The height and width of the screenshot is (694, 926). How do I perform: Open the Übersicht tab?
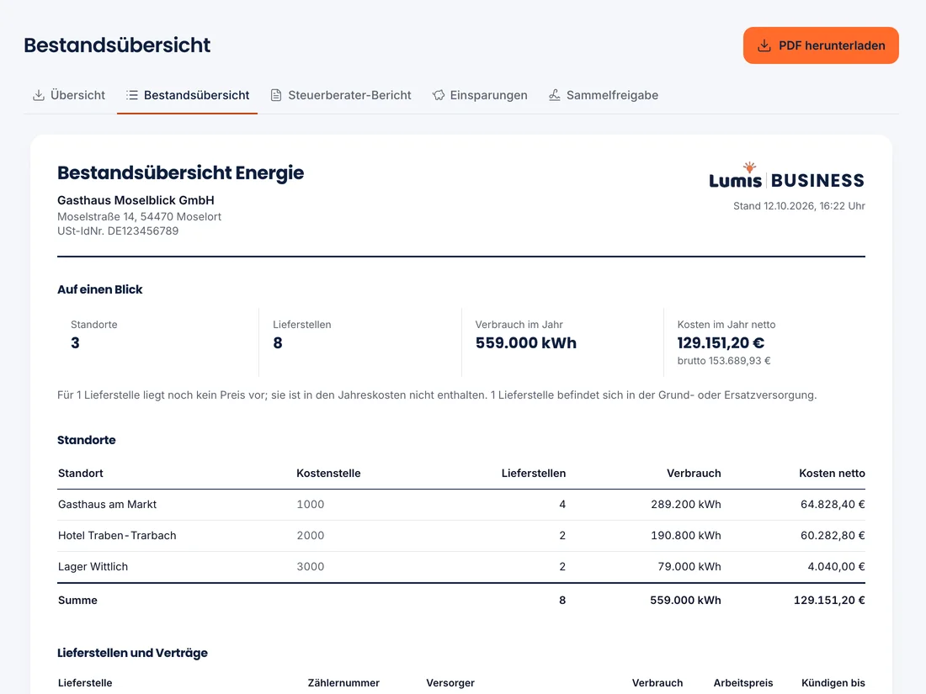pyautogui.click(x=68, y=95)
